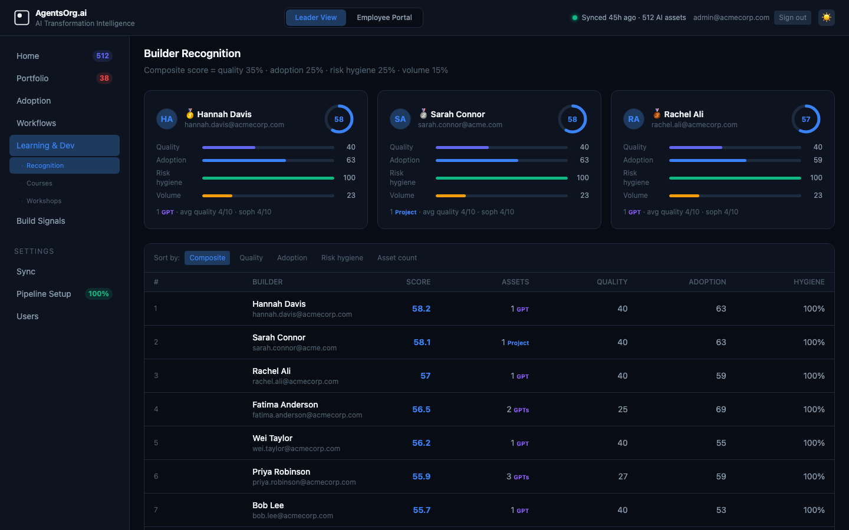Image resolution: width=849 pixels, height=530 pixels.
Task: Toggle the theme with the sun icon
Action: tap(826, 18)
